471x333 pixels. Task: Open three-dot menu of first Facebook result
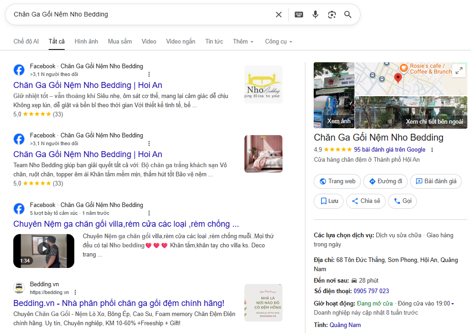tap(149, 74)
